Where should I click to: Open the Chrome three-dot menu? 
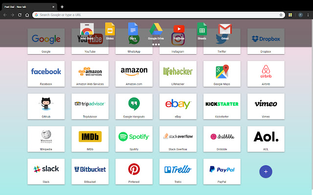click(x=308, y=15)
